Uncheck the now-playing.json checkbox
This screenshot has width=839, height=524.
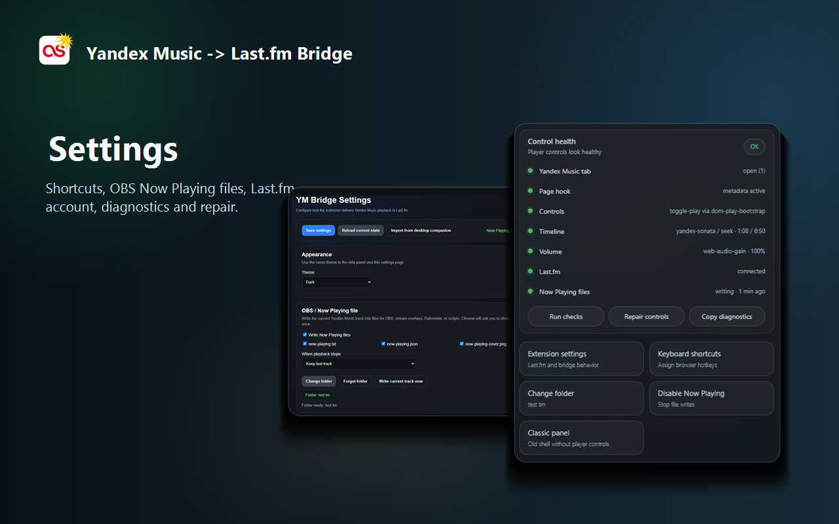[383, 344]
